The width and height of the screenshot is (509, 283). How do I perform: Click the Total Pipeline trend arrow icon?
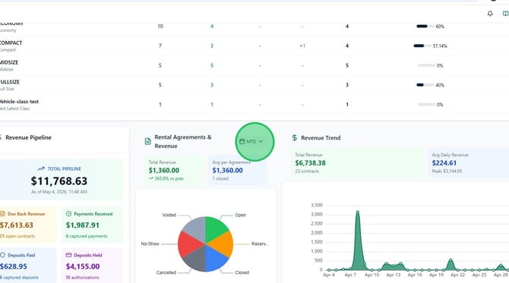pyautogui.click(x=40, y=168)
